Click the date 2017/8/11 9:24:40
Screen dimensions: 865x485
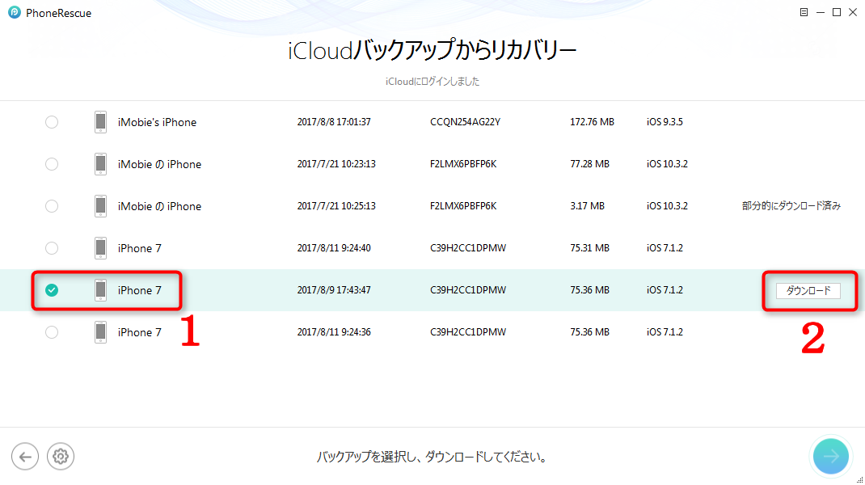tap(334, 247)
